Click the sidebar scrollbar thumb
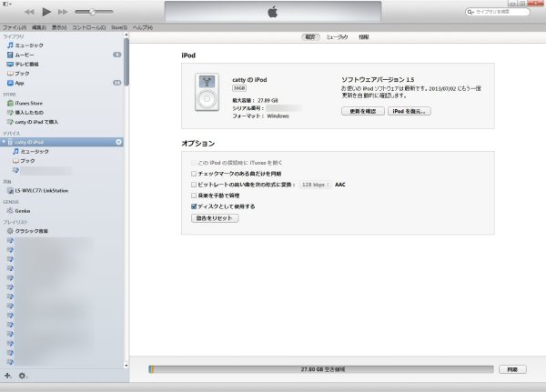Image resolution: width=546 pixels, height=392 pixels. tap(126, 62)
